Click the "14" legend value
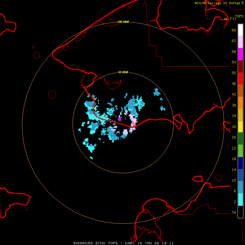This screenshot has height=245, width=245. coord(234,170)
